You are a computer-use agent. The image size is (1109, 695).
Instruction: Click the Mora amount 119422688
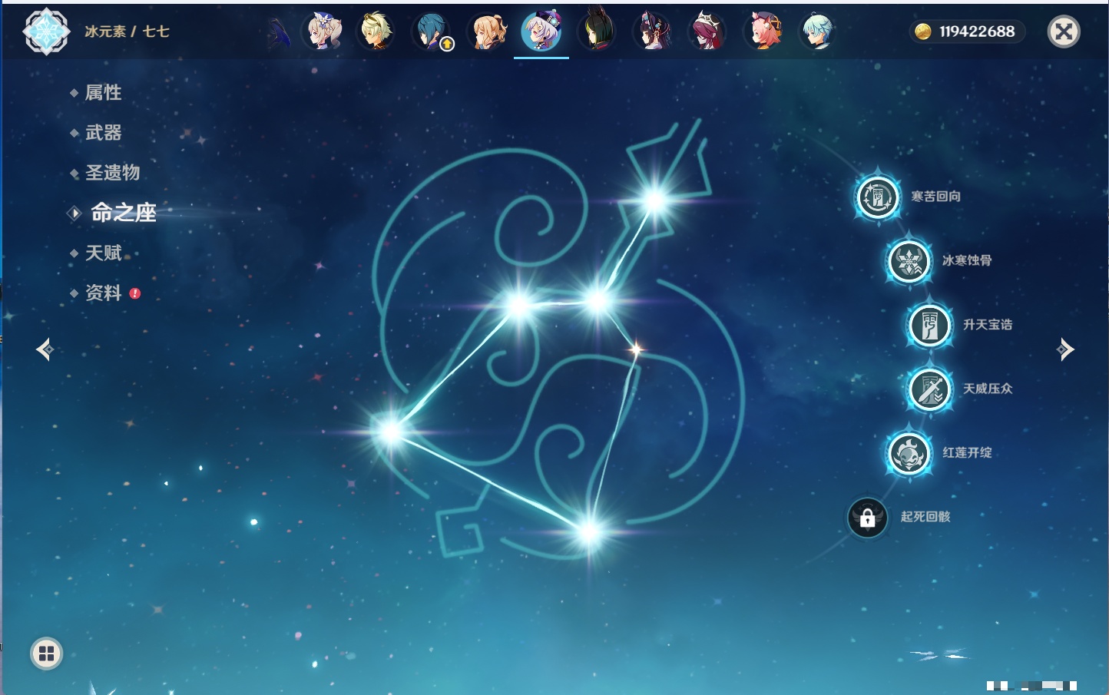click(977, 31)
